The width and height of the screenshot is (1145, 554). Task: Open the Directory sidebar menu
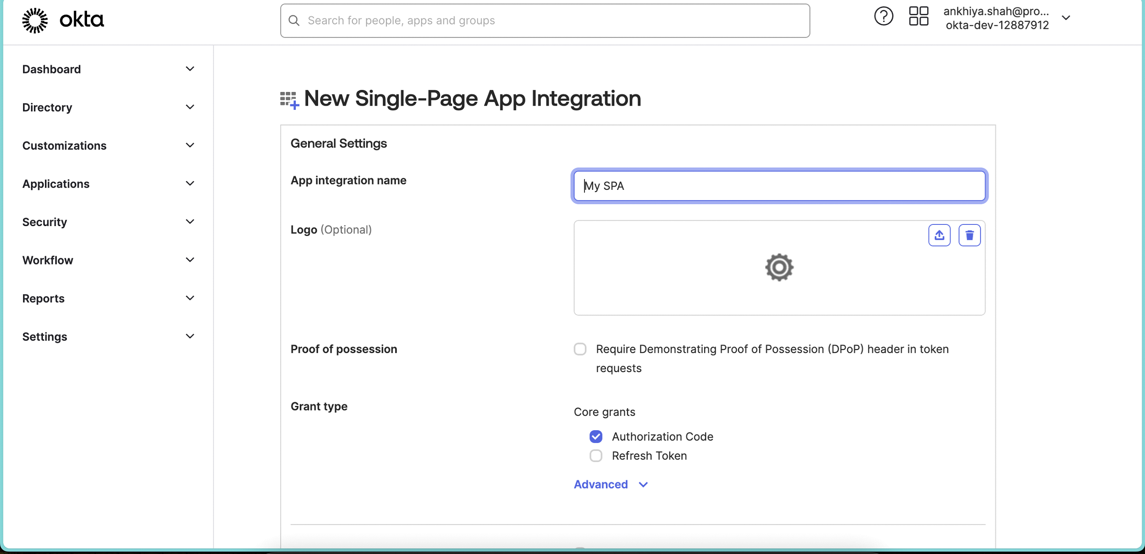pyautogui.click(x=47, y=107)
